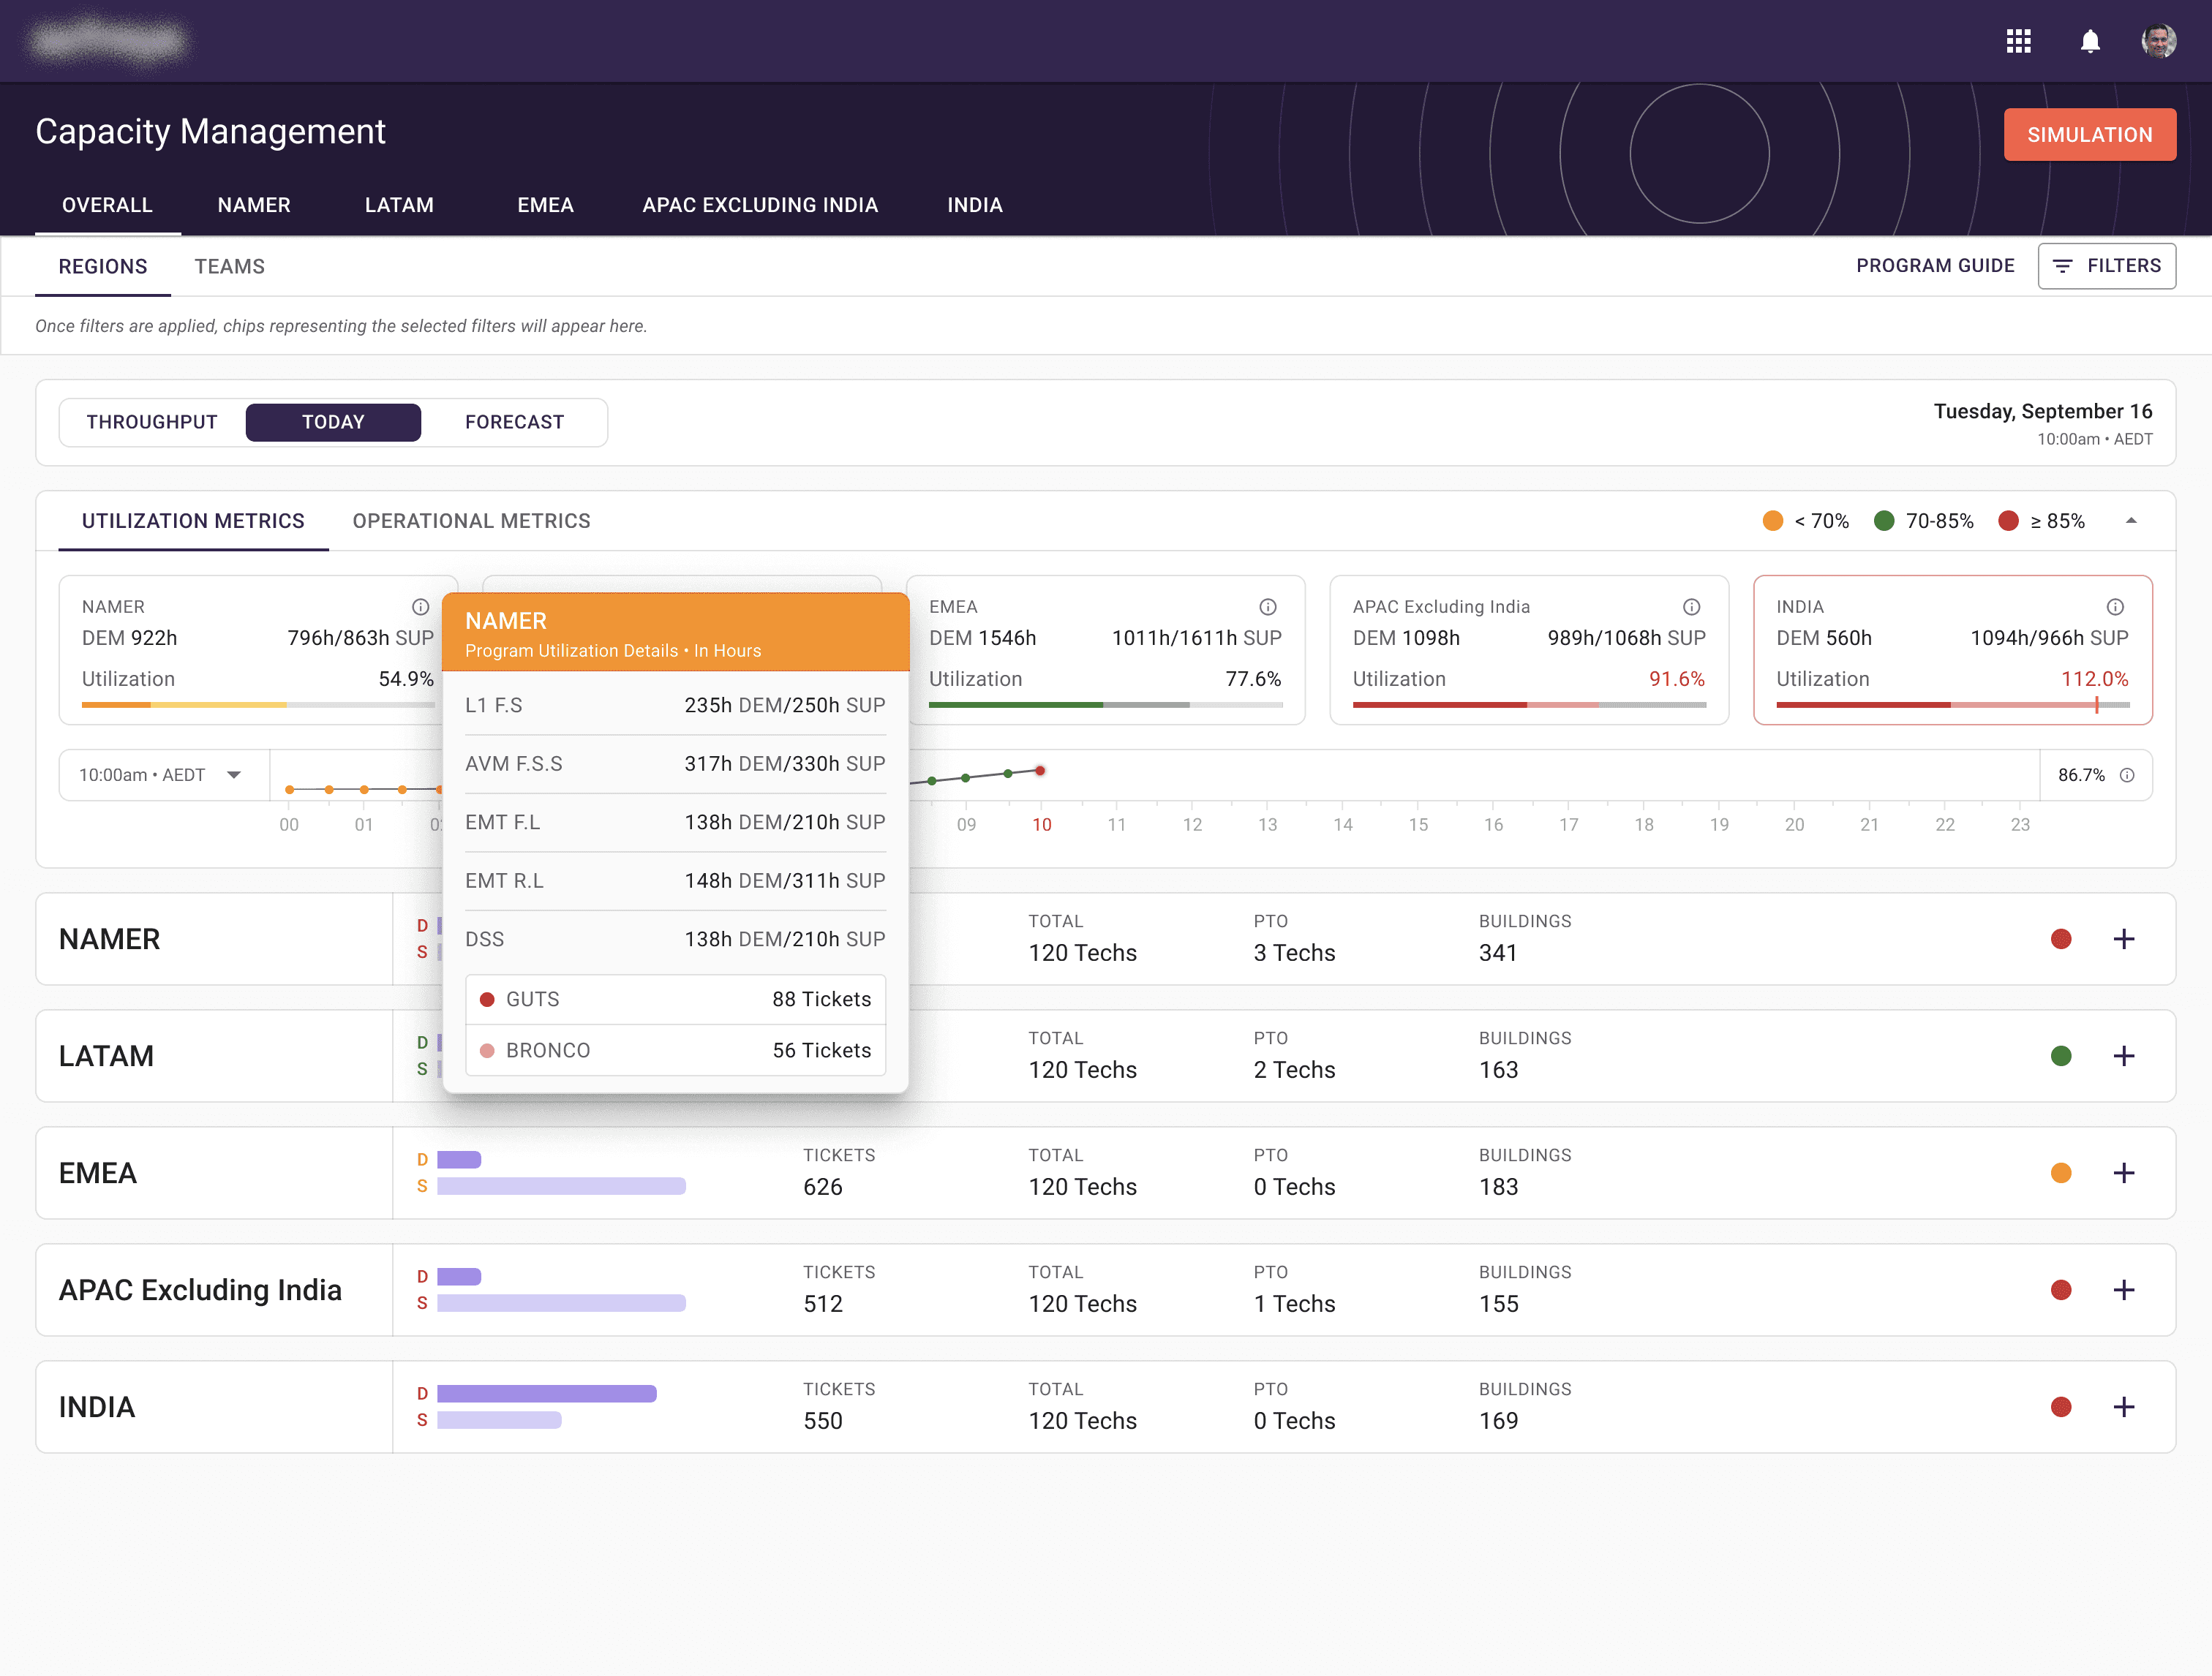The height and width of the screenshot is (1676, 2212).
Task: Click info icon next to 86.7%
Action: click(x=2127, y=776)
